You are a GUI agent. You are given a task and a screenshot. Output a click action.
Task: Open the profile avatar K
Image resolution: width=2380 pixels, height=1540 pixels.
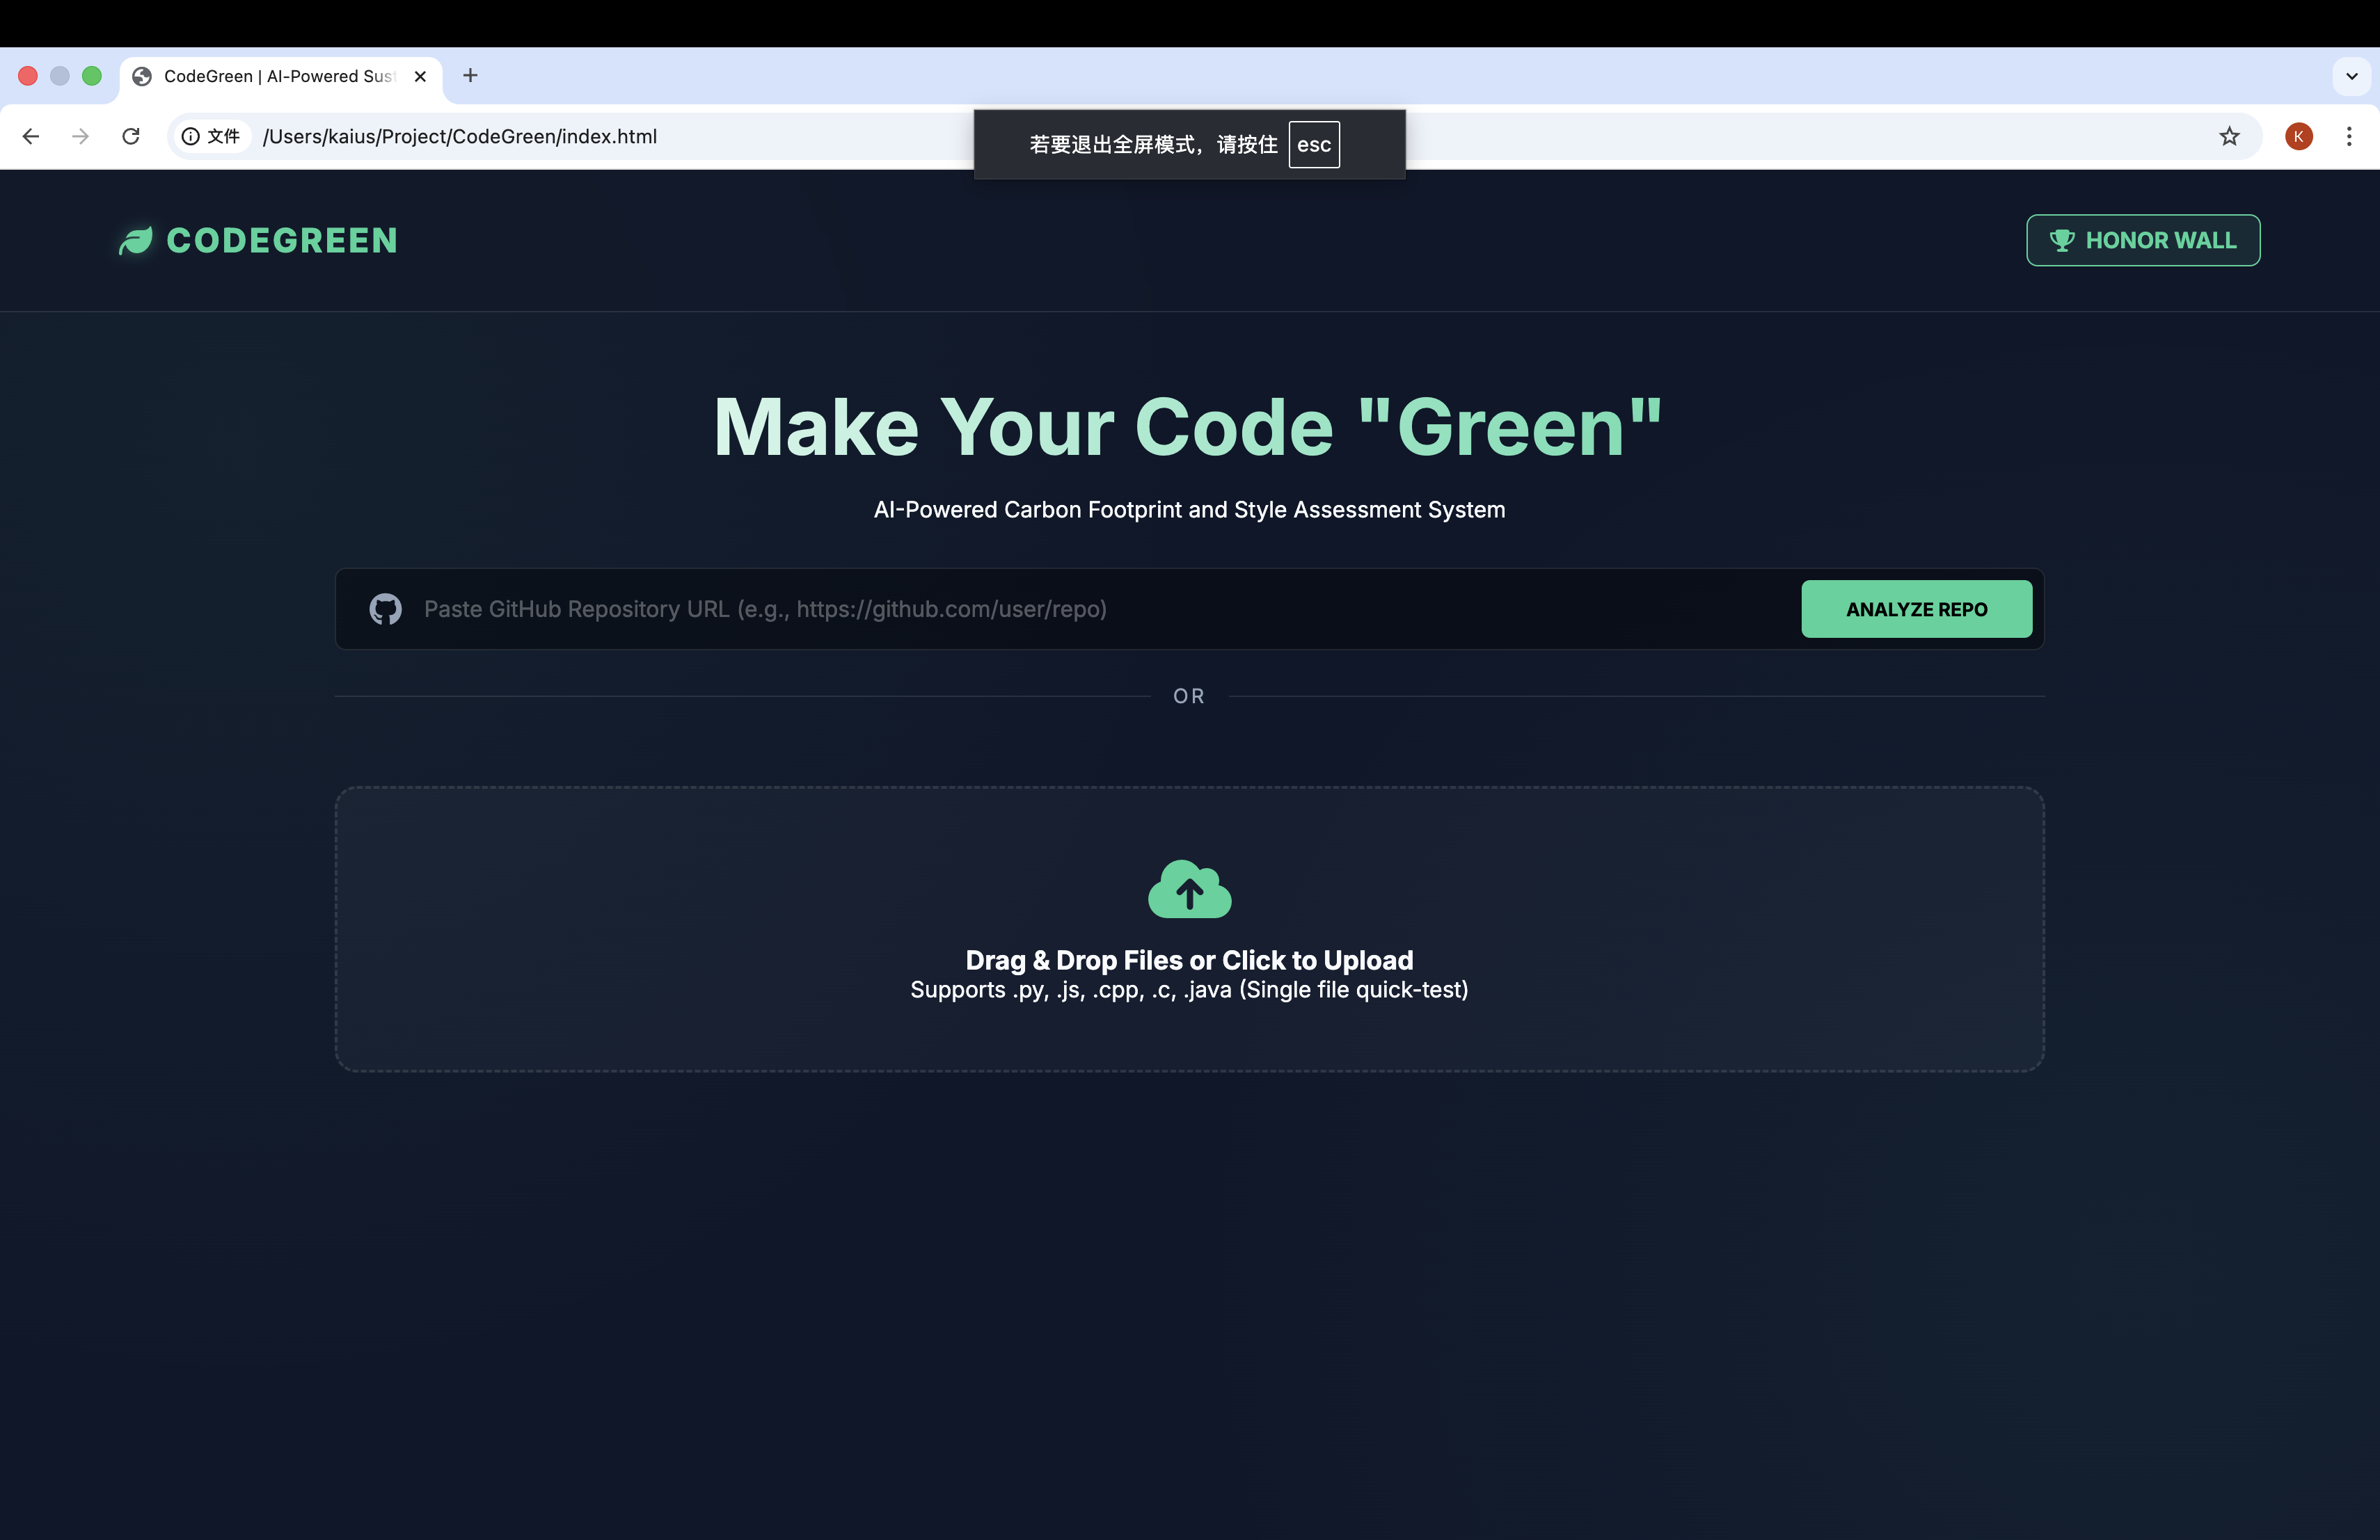tap(2298, 137)
